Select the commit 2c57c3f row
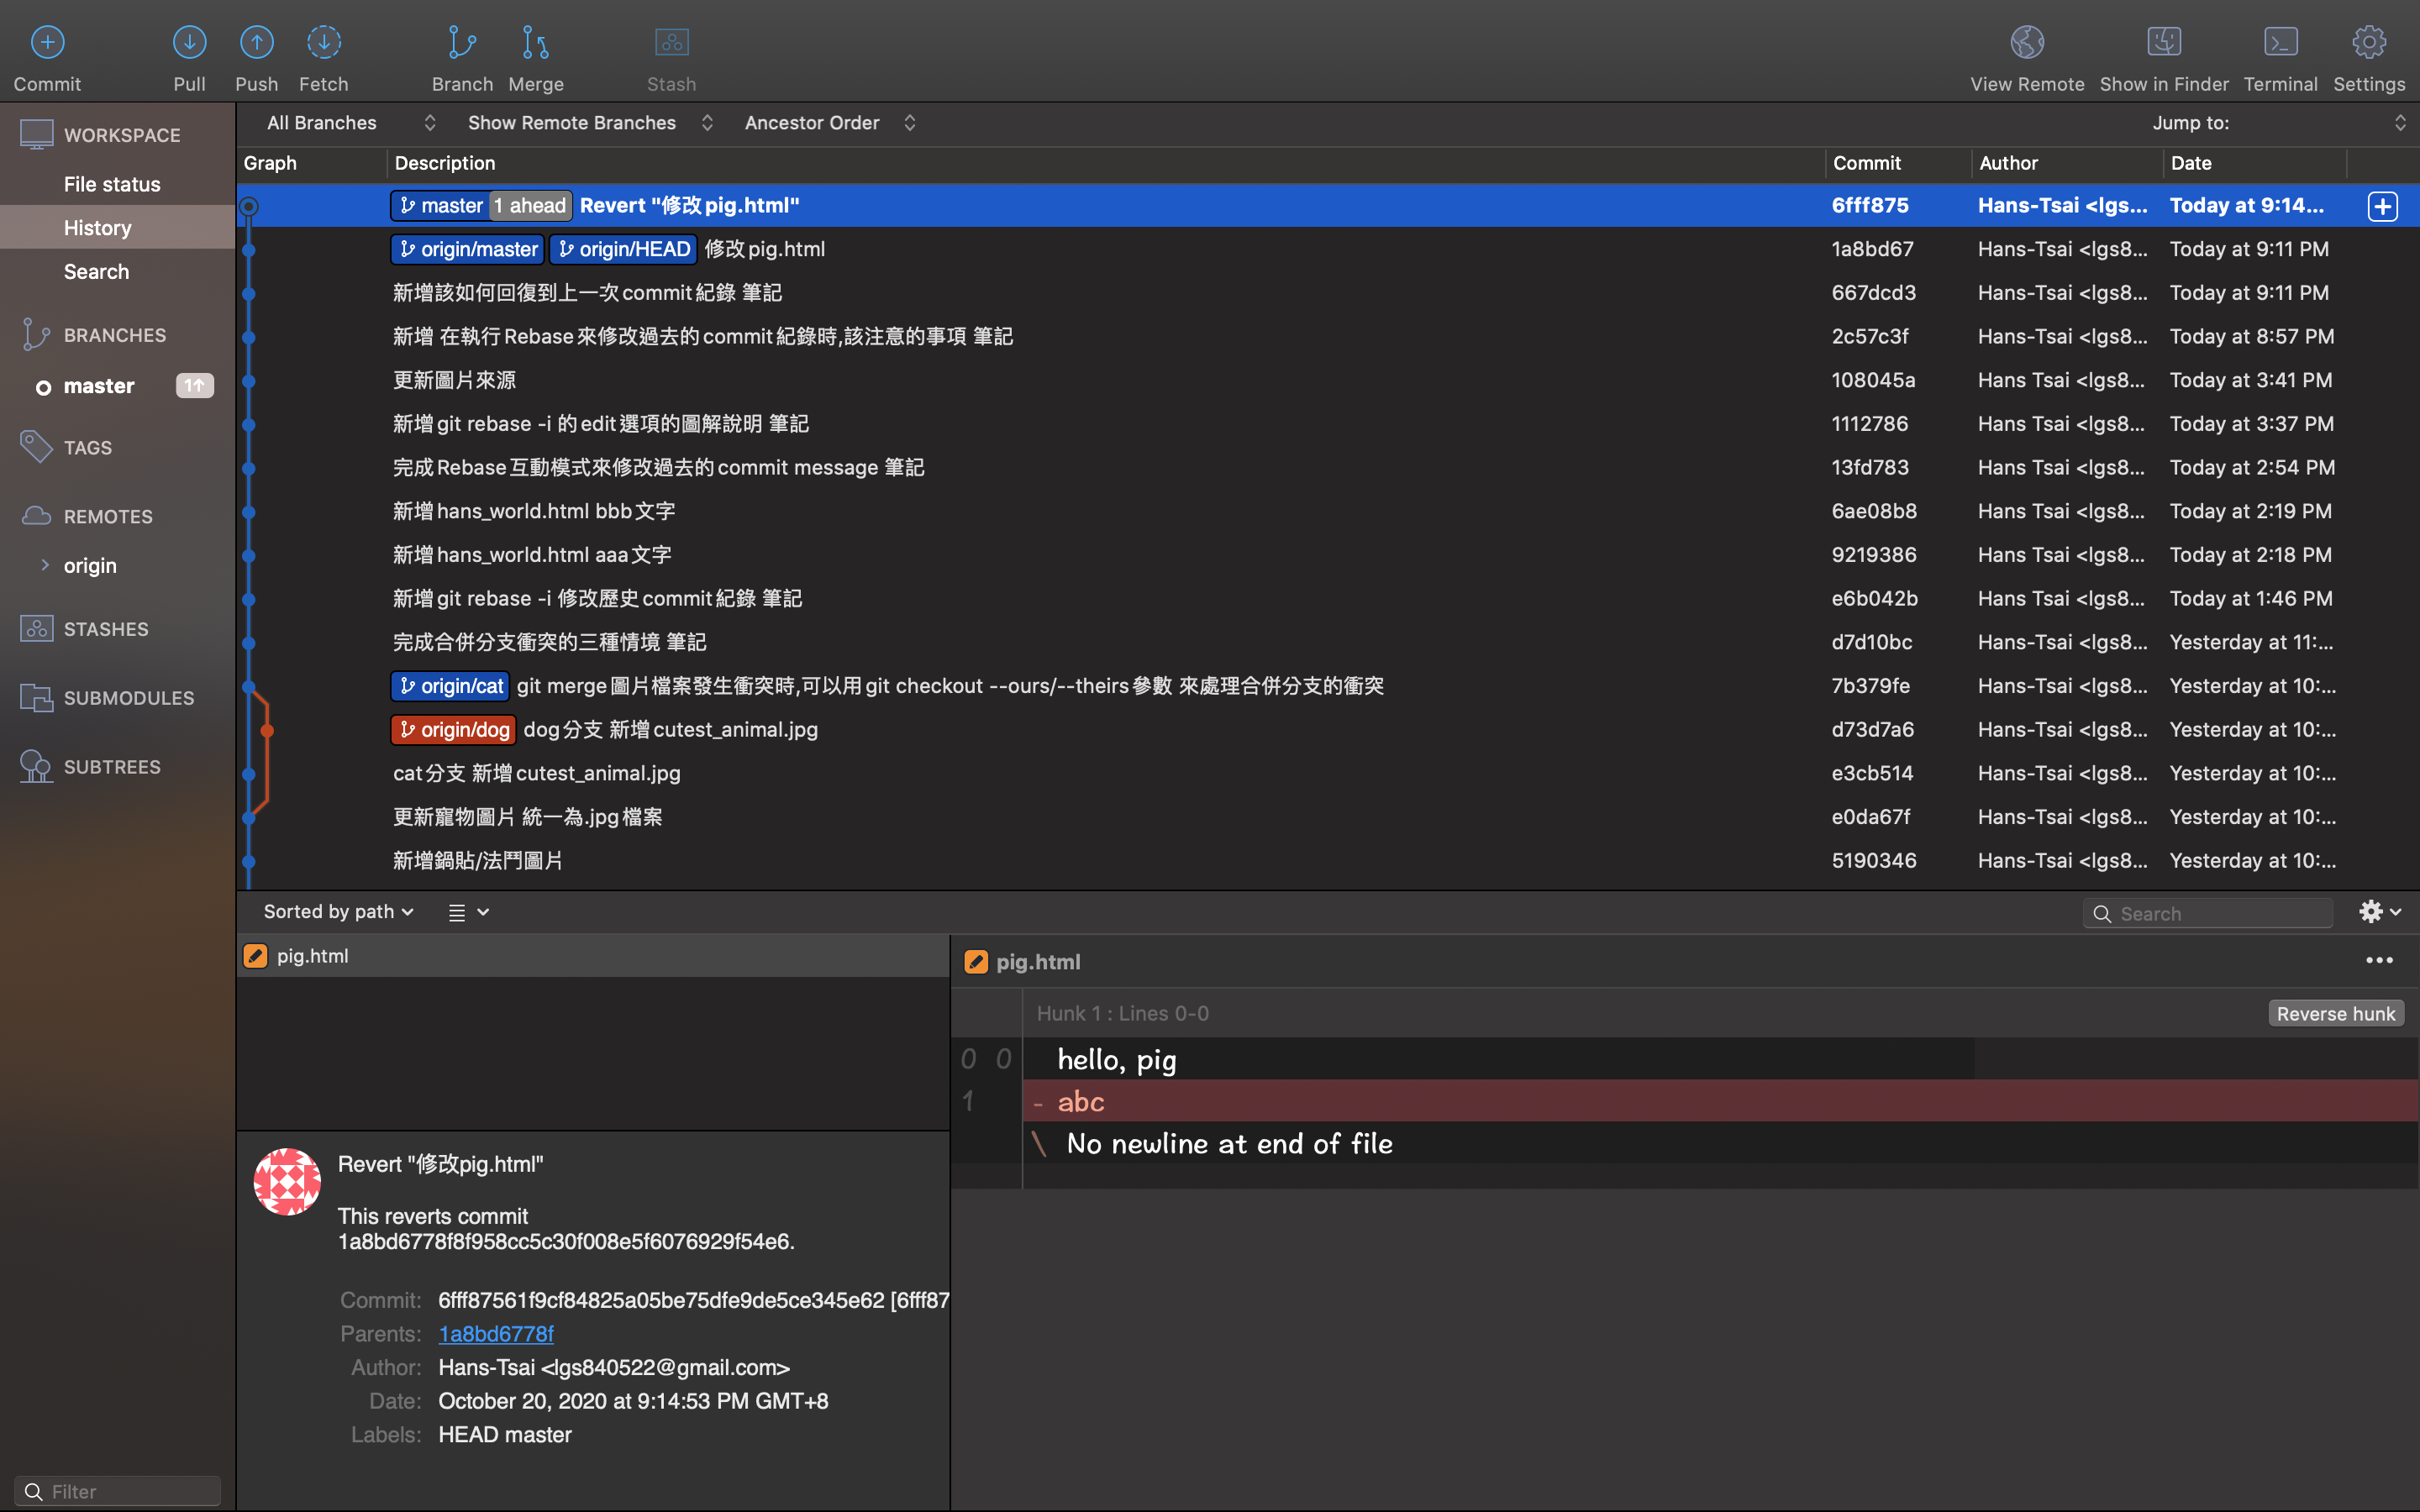 [1328, 337]
